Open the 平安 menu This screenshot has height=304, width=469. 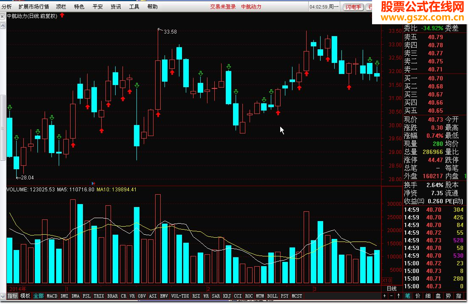pos(97,6)
